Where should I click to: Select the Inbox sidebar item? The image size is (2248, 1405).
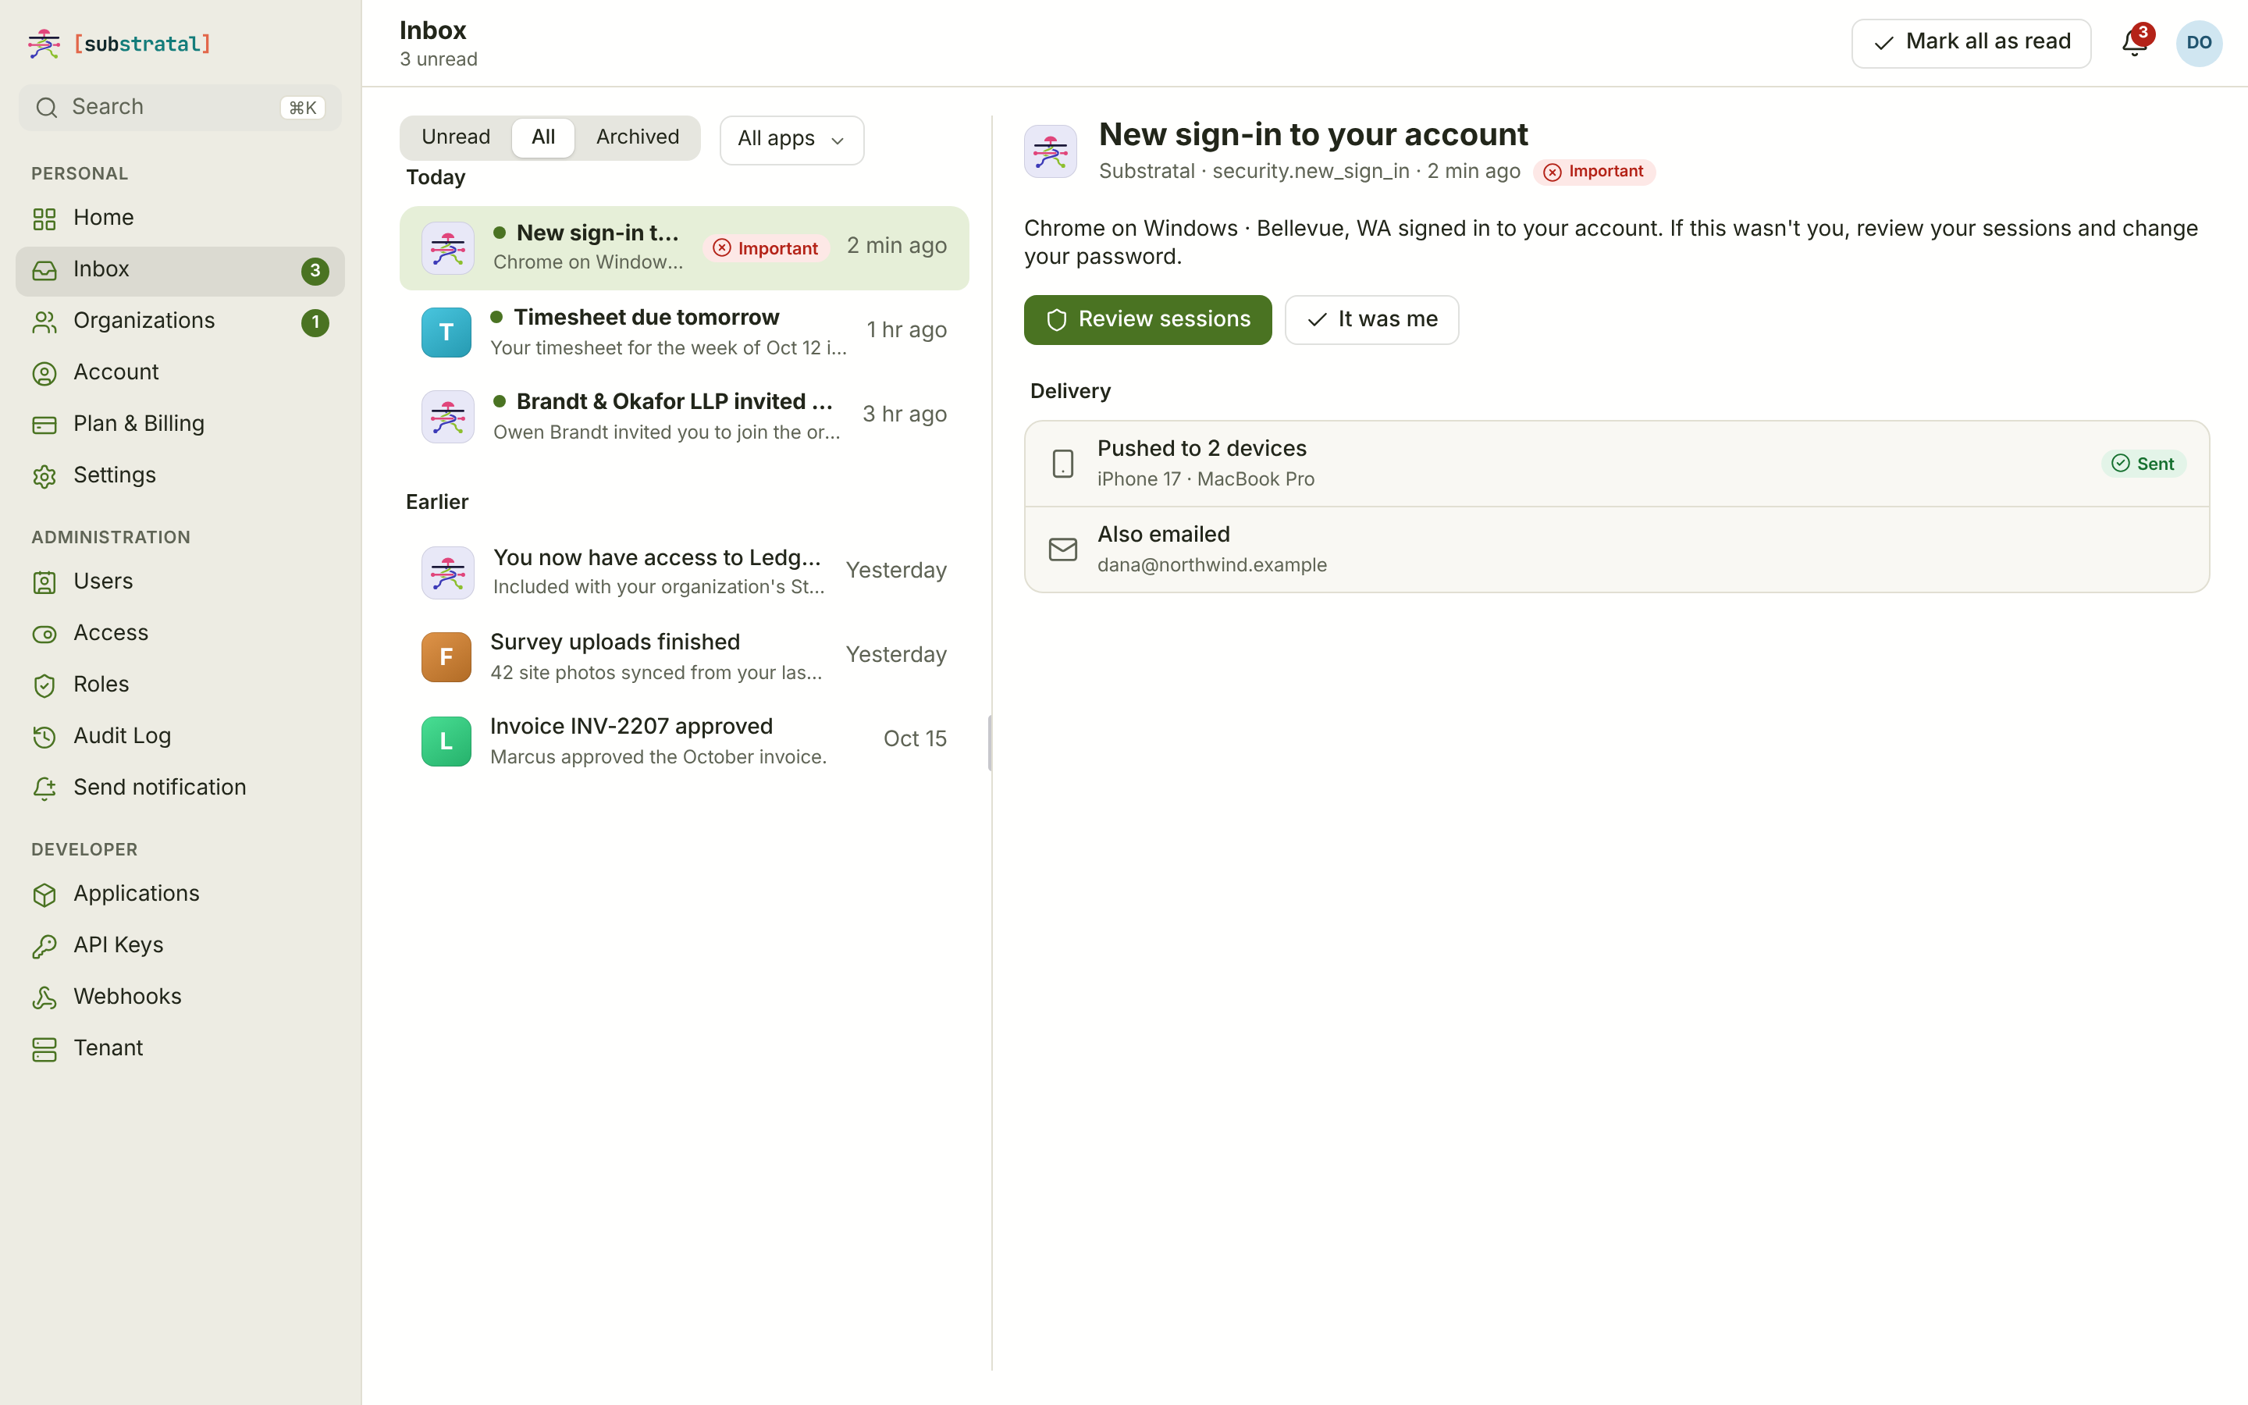click(180, 270)
